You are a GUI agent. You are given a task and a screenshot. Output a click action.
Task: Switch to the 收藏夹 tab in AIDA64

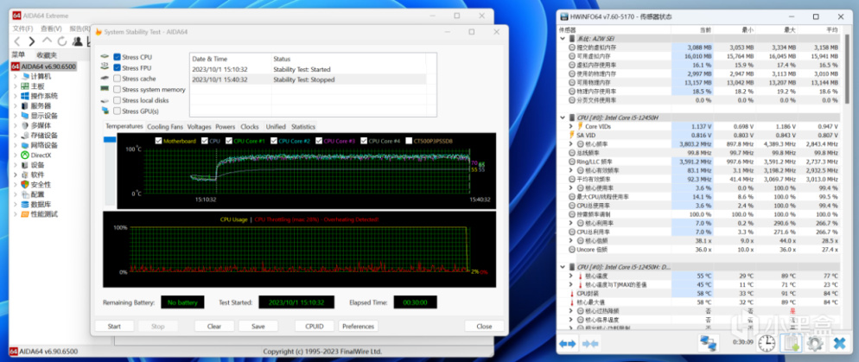click(47, 55)
